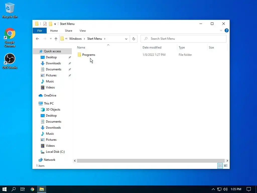Open Desktop under This PC

click(x=51, y=116)
